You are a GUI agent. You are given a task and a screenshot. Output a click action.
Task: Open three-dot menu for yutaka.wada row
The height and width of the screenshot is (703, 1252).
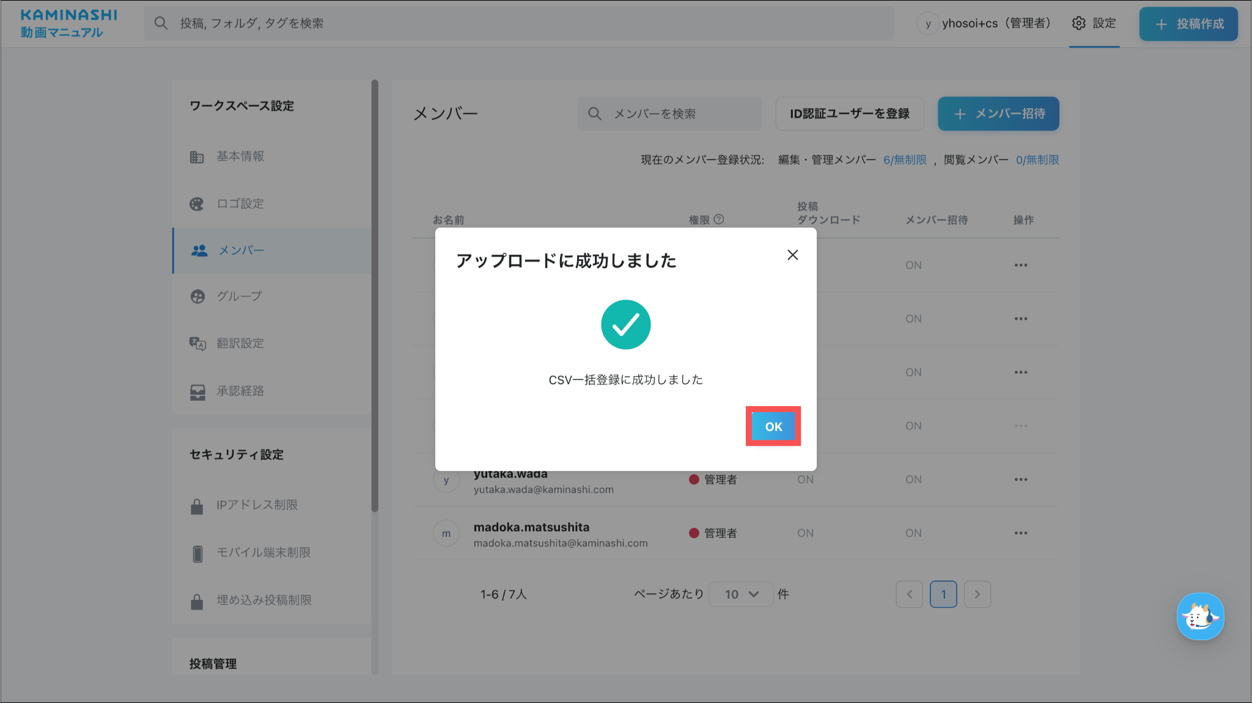point(1020,479)
